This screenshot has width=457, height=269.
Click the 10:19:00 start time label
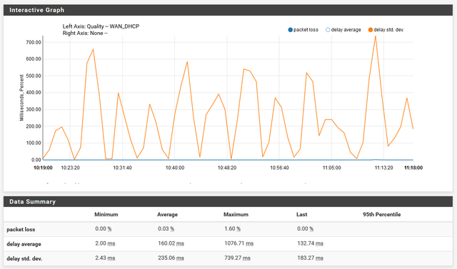point(43,168)
